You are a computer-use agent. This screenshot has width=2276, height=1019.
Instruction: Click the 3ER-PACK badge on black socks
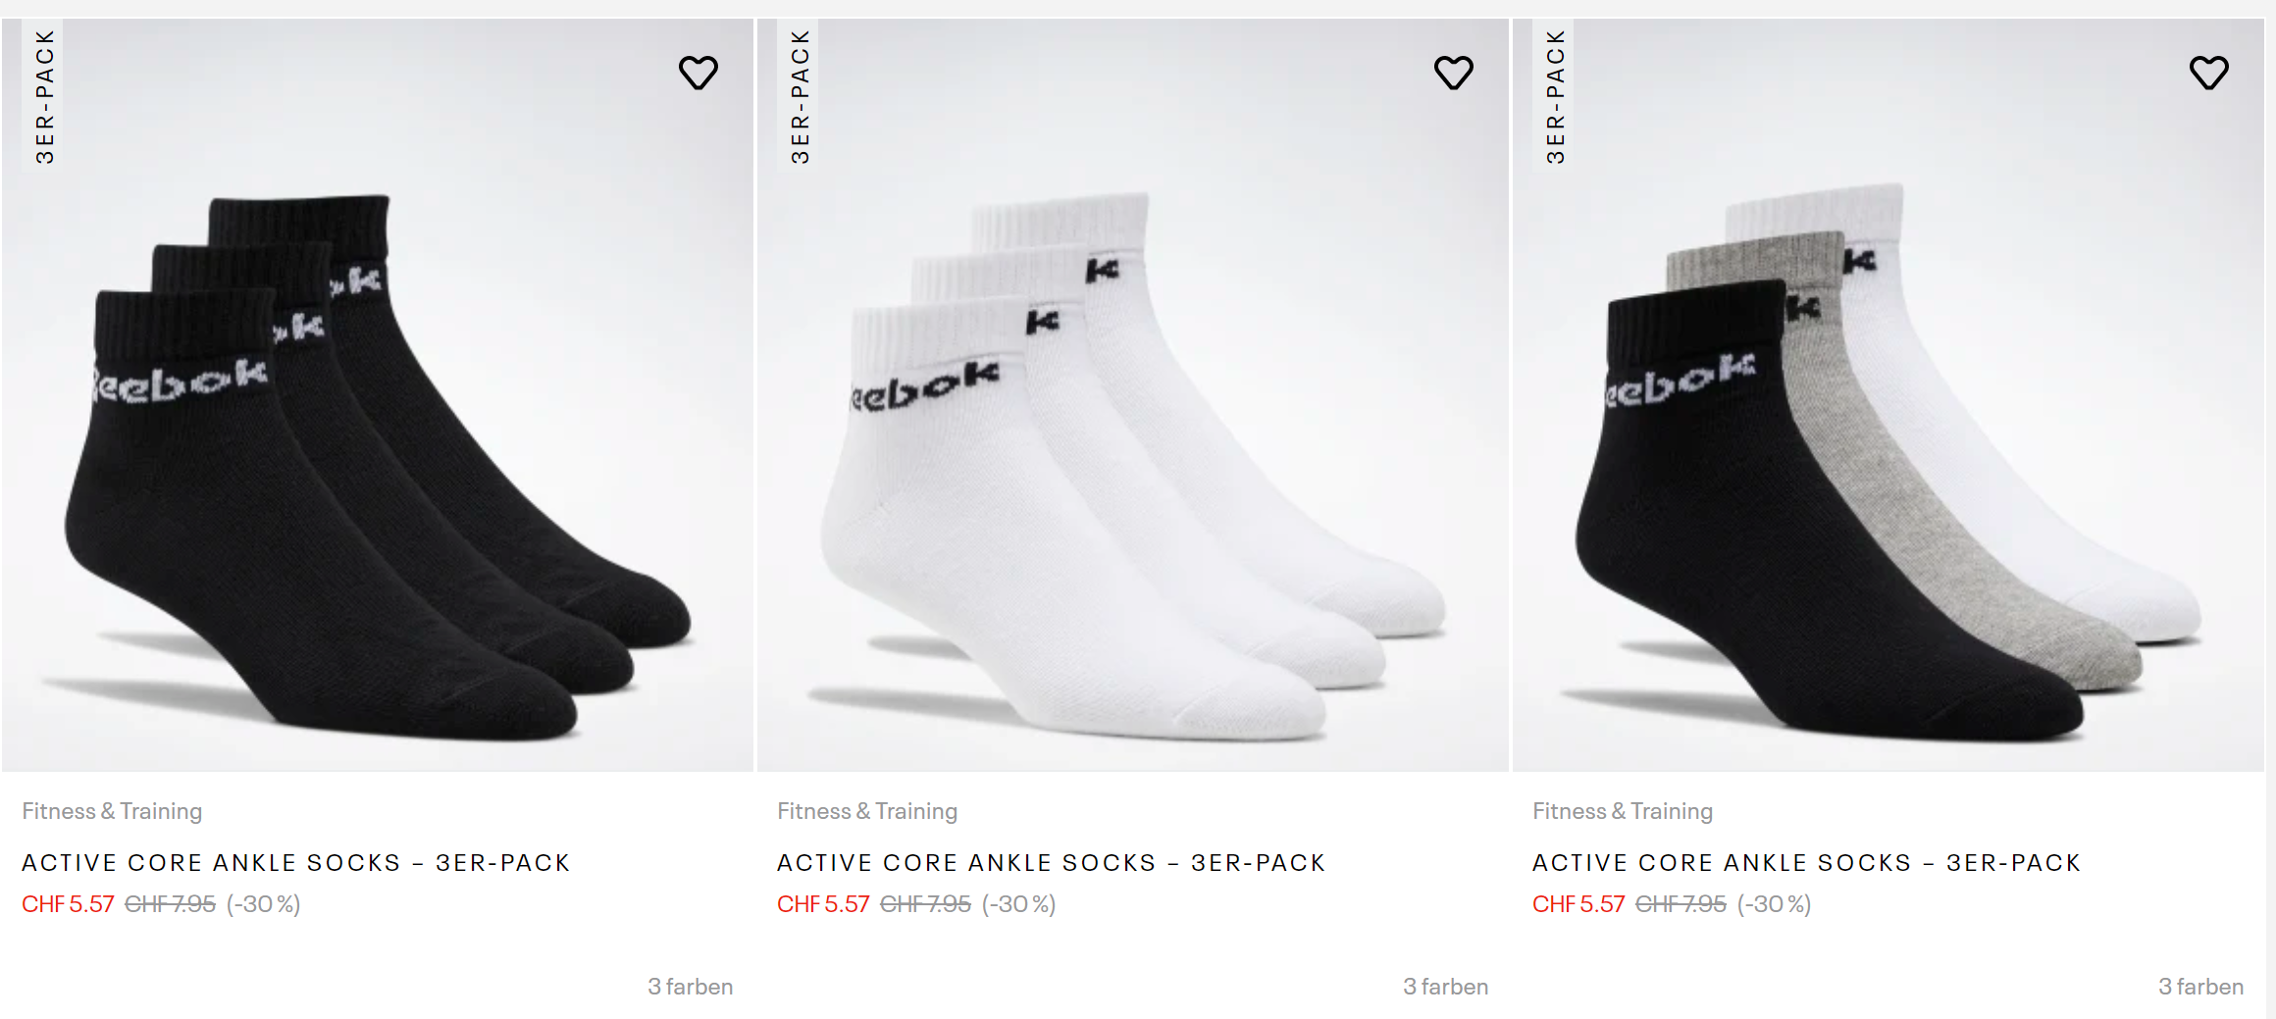45,96
